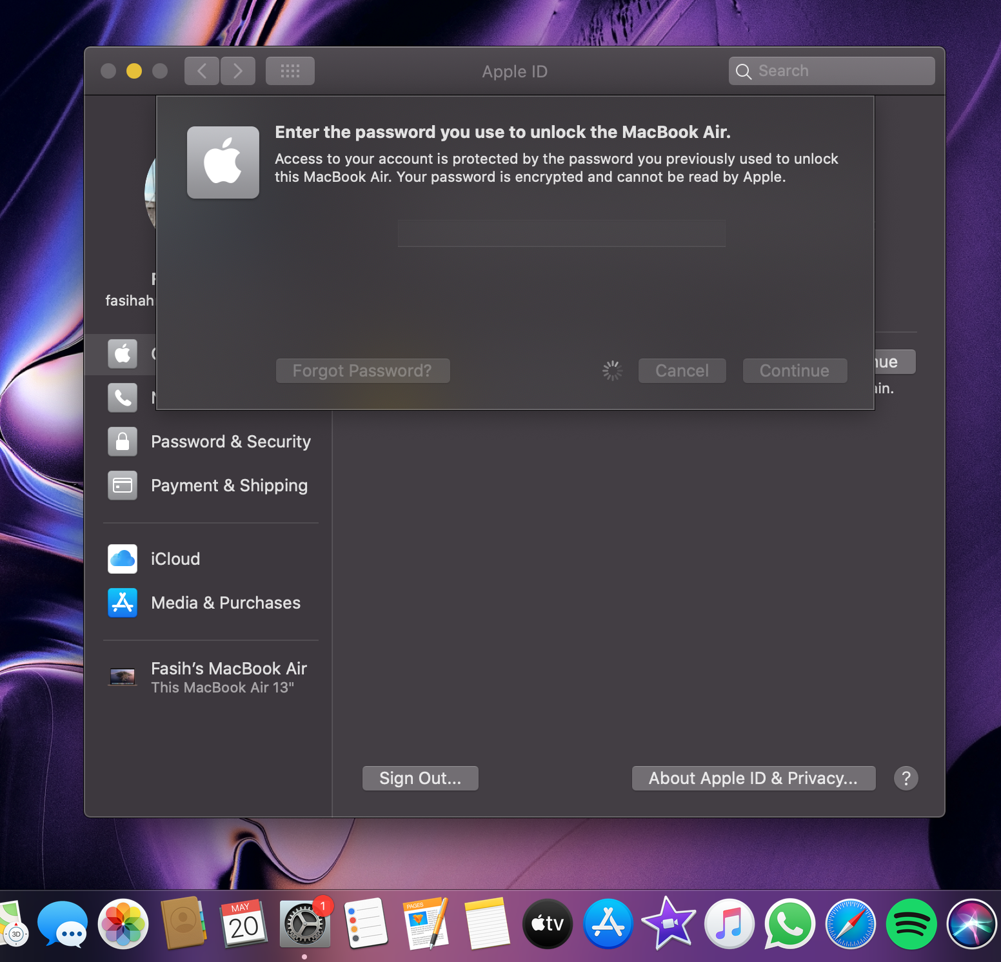Open help with the question mark button
This screenshot has width=1001, height=962.
coord(906,778)
